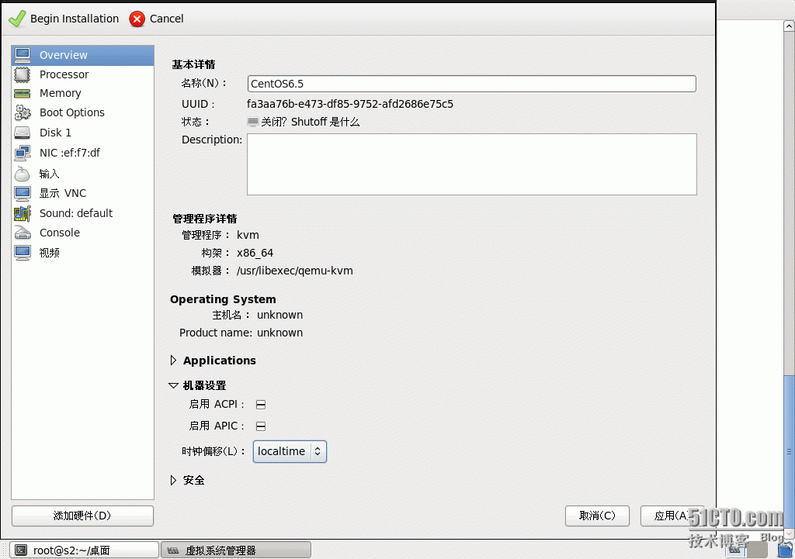
Task: Click the terminal icon in taskbar
Action: pyautogui.click(x=21, y=550)
